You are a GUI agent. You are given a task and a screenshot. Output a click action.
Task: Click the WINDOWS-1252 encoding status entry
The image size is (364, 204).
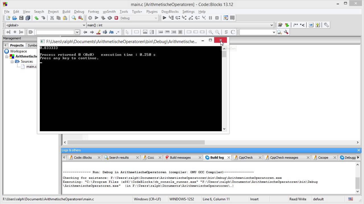pos(182,199)
